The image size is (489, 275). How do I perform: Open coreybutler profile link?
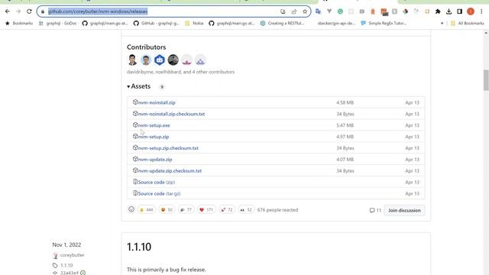(x=73, y=255)
